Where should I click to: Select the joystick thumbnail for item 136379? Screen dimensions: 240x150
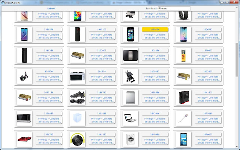24,76
